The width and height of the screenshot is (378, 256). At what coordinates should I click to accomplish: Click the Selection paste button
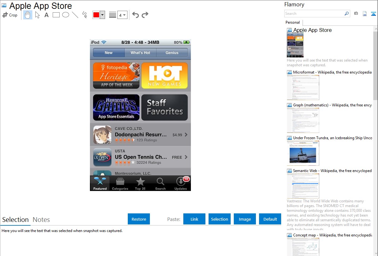(x=220, y=219)
